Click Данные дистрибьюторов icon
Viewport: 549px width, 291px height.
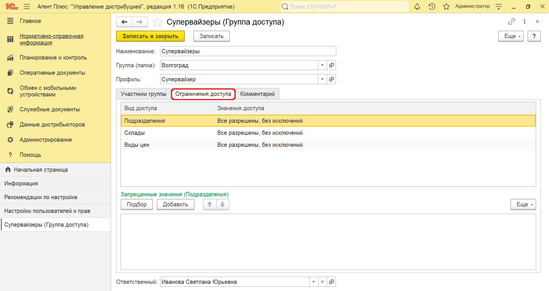click(x=10, y=124)
